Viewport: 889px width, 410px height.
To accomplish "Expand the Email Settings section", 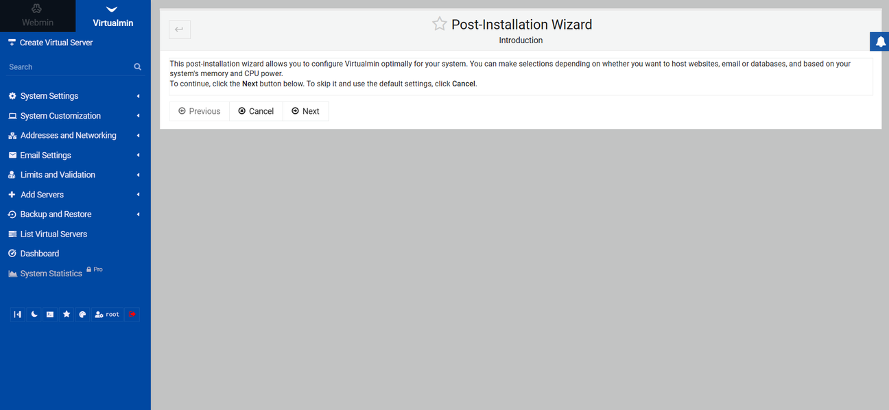I will (x=45, y=156).
